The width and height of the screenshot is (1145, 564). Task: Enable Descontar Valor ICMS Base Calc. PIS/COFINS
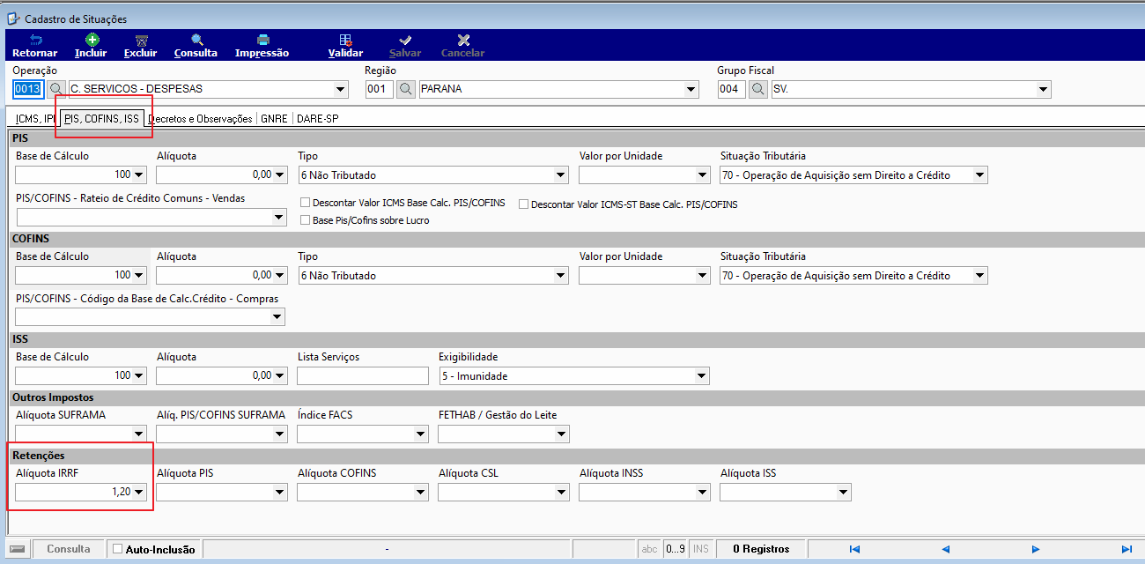click(x=306, y=203)
